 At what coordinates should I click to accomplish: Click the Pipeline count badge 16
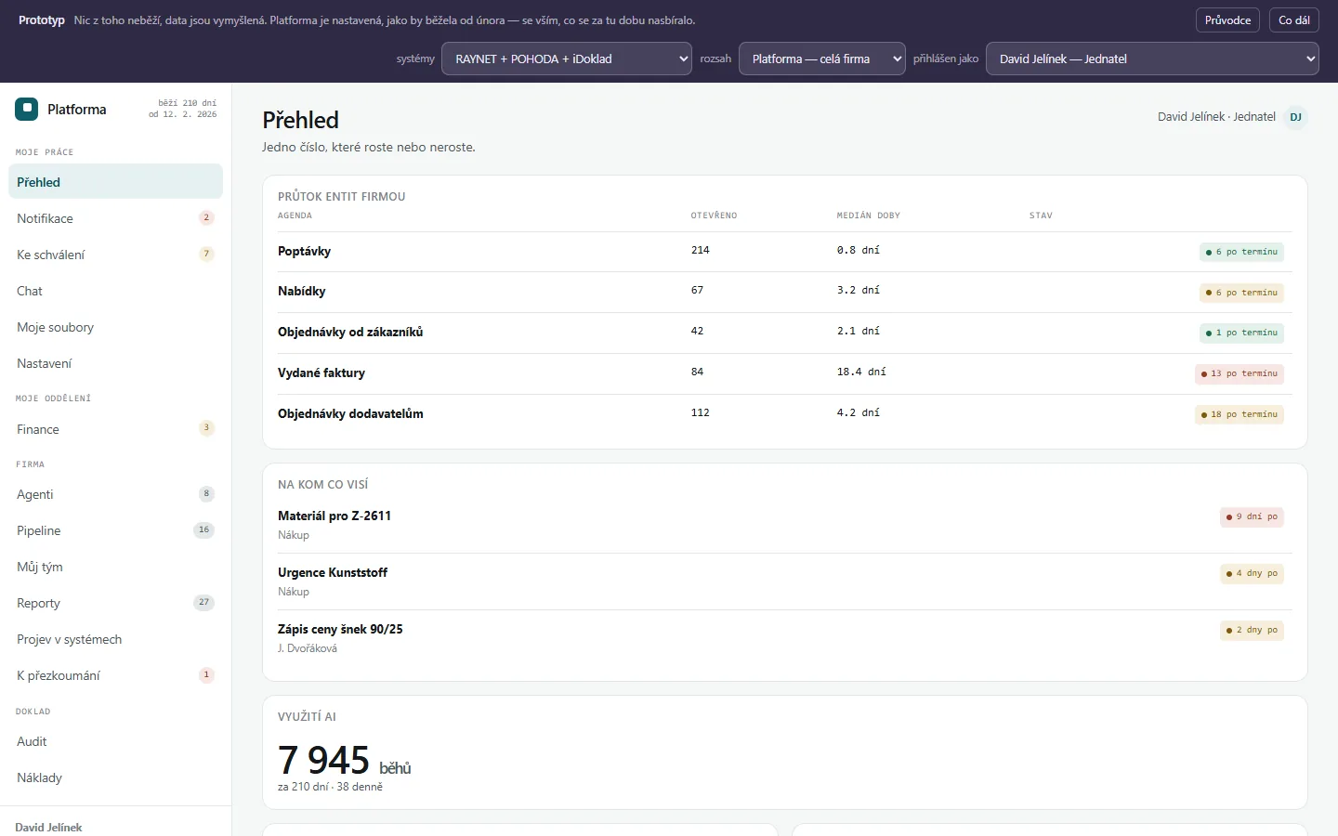(x=203, y=529)
